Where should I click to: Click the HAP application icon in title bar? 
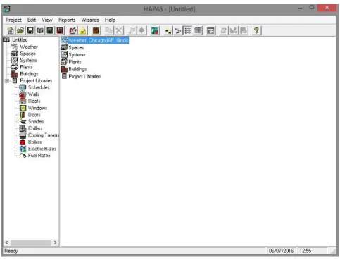click(7, 9)
